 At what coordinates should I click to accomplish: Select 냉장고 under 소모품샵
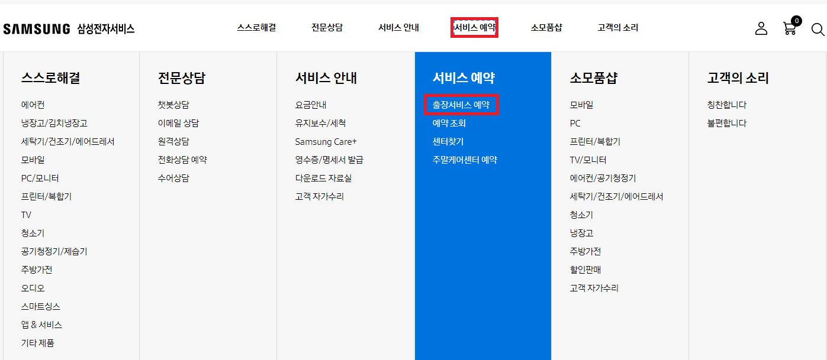click(581, 233)
